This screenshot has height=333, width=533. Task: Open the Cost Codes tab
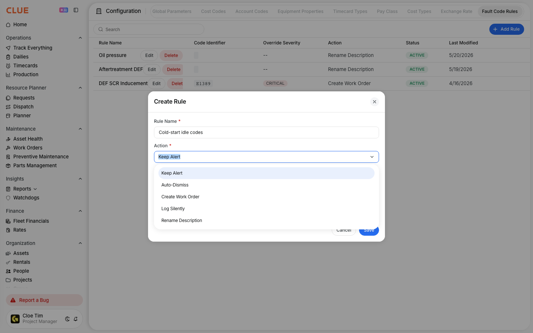[x=213, y=11]
